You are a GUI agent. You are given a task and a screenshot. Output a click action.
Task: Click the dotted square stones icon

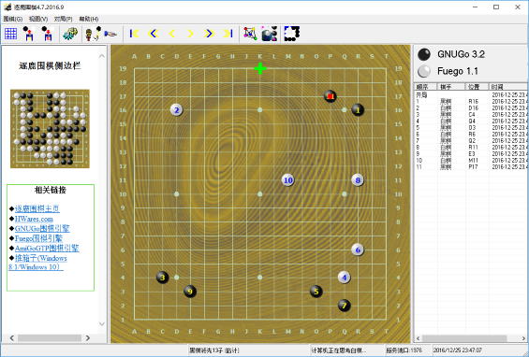click(x=291, y=34)
